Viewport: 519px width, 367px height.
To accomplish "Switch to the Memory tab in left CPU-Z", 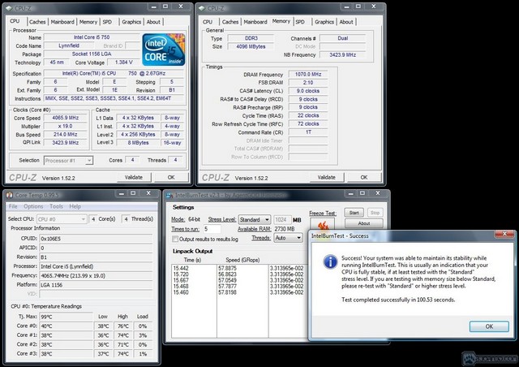I will 88,22.
